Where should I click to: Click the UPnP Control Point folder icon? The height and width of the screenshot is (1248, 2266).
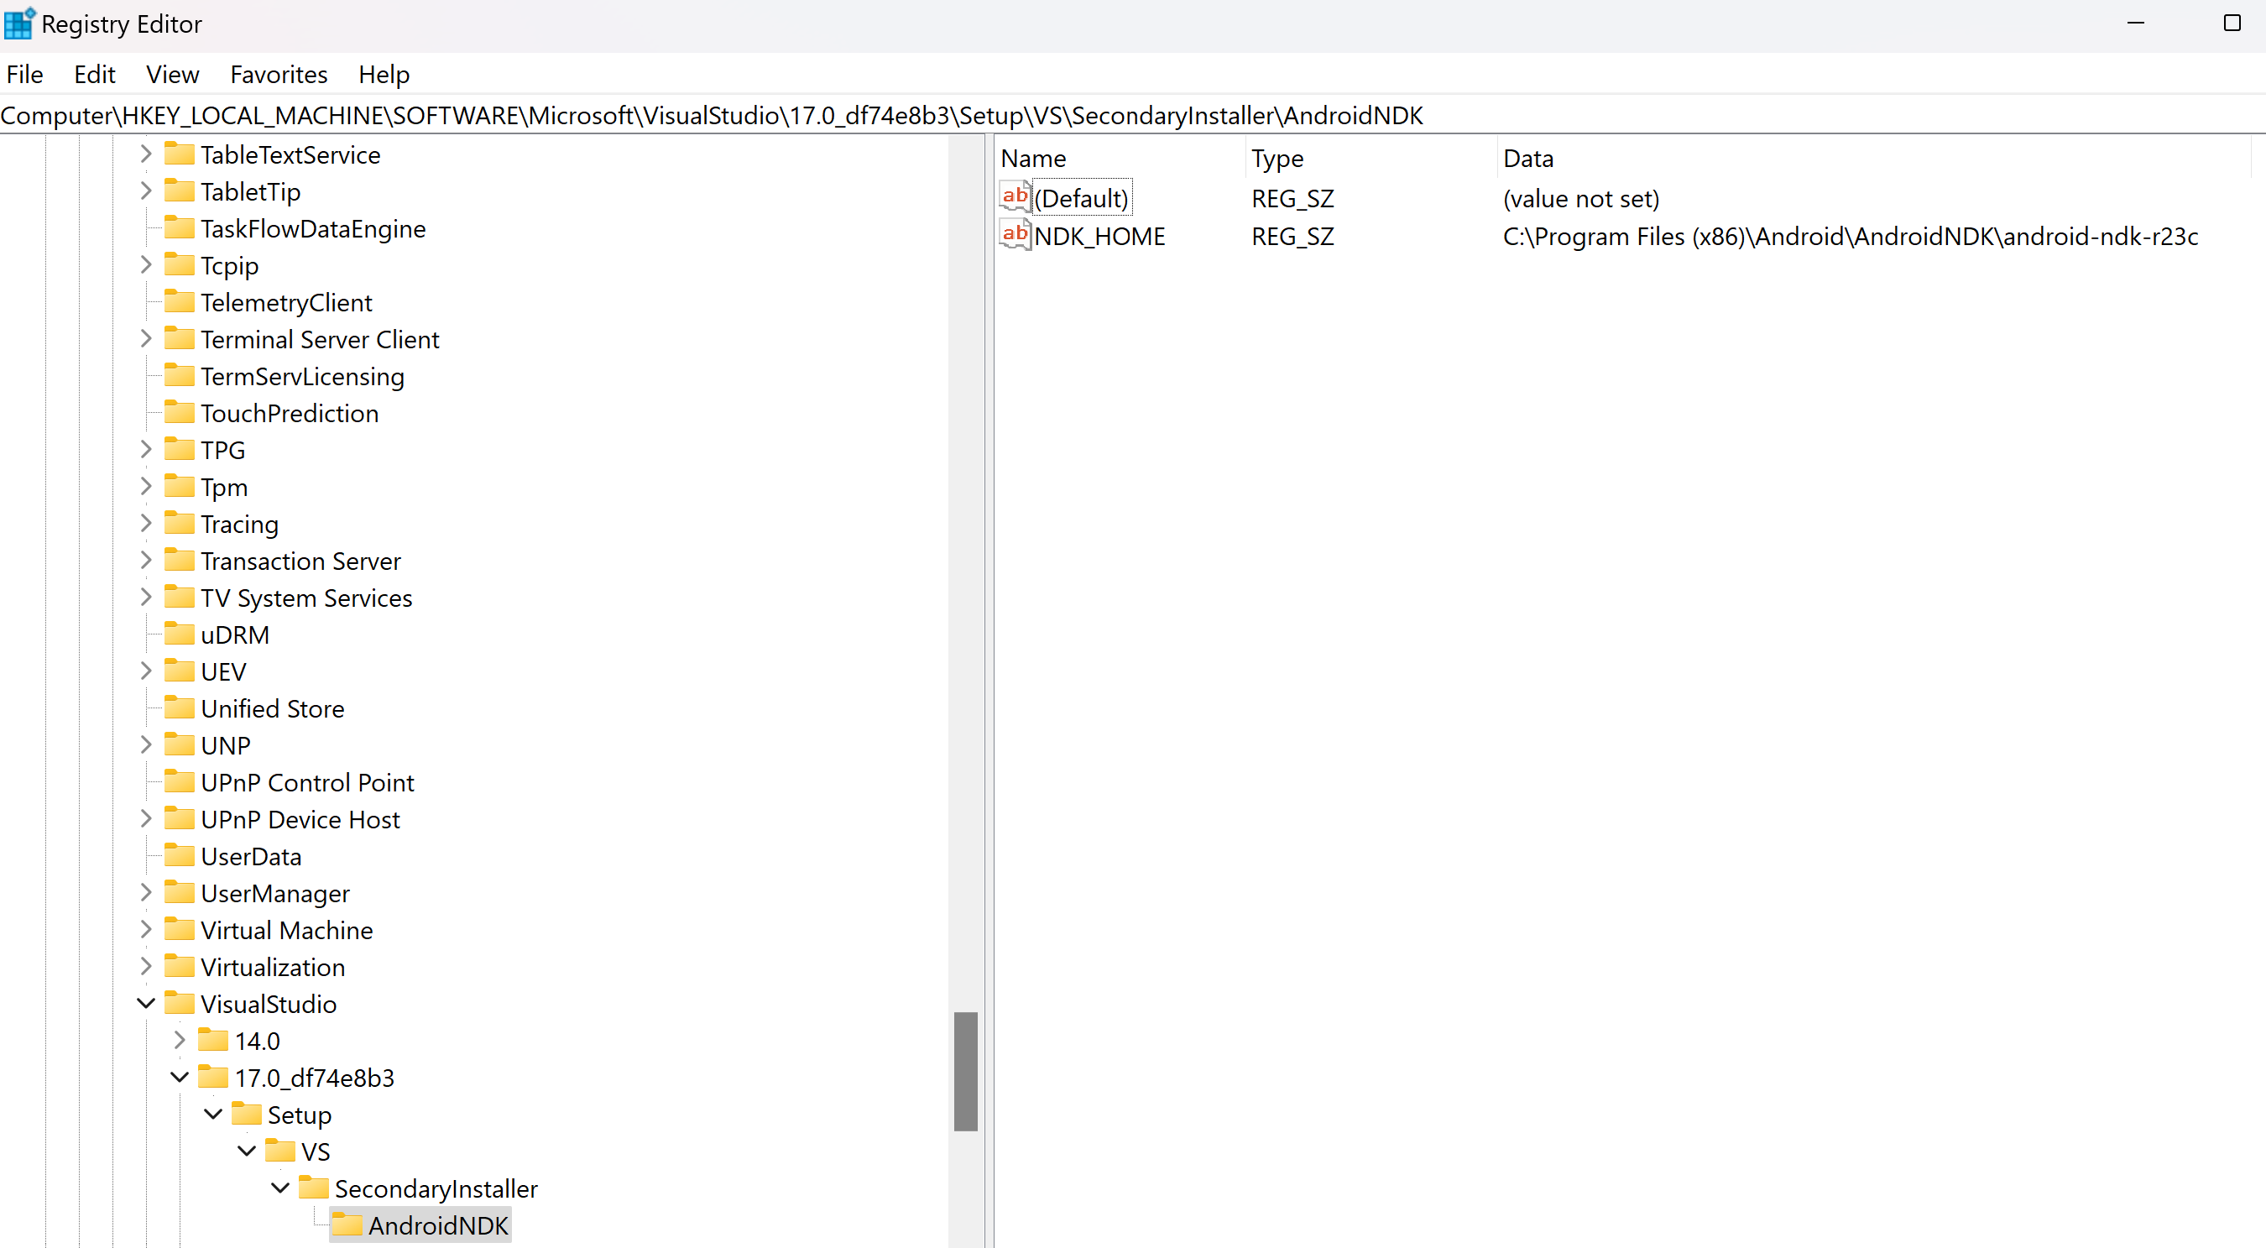(180, 781)
